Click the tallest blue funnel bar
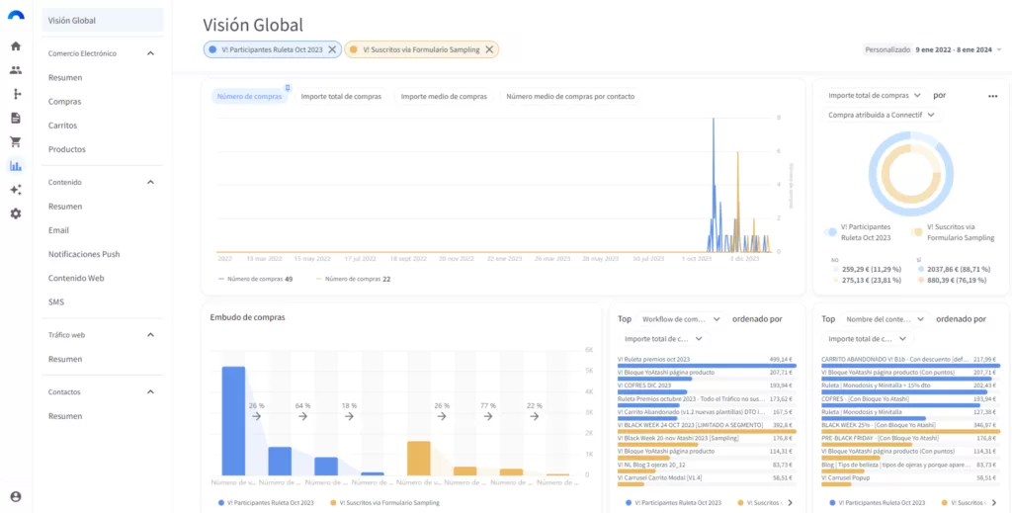The height and width of the screenshot is (513, 1012). coord(233,421)
